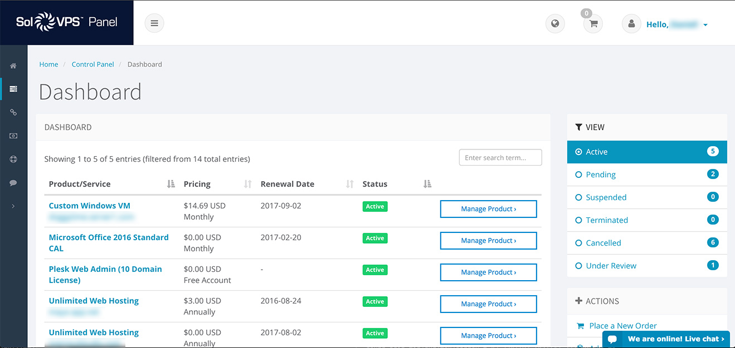
Task: Toggle the hamburger menu button
Action: 154,23
